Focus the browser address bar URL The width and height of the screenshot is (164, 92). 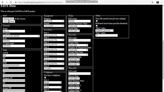tap(40, 2)
